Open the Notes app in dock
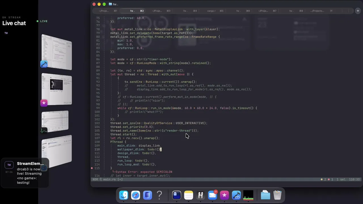The width and height of the screenshot is (363, 204). point(189,195)
